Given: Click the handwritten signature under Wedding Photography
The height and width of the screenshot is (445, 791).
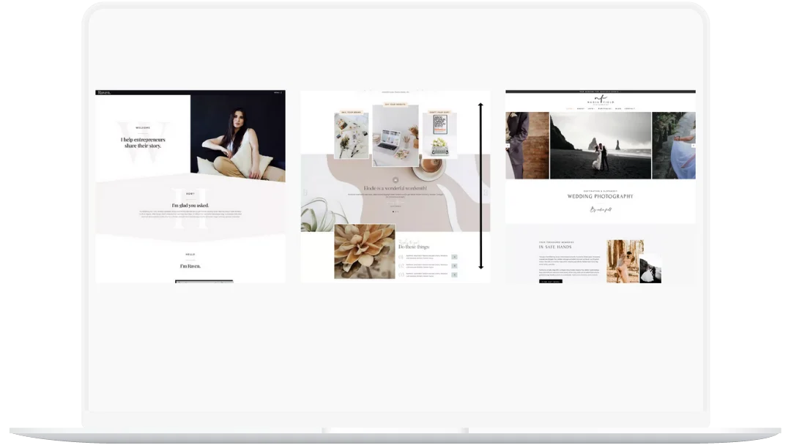Looking at the screenshot, I should (x=601, y=209).
